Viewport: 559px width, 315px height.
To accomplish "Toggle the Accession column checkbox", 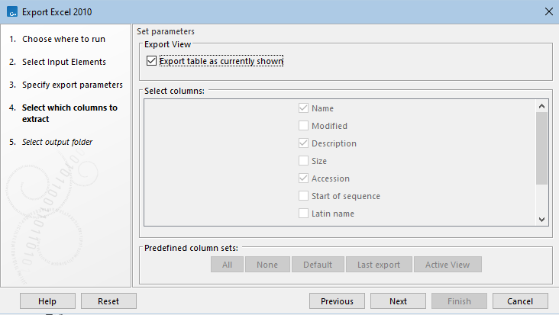I will coord(304,178).
